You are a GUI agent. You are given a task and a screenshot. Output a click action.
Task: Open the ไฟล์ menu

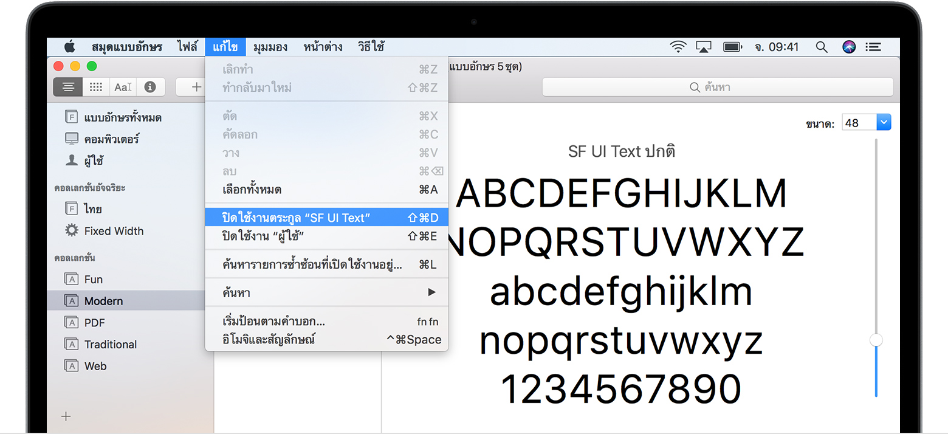(x=188, y=47)
